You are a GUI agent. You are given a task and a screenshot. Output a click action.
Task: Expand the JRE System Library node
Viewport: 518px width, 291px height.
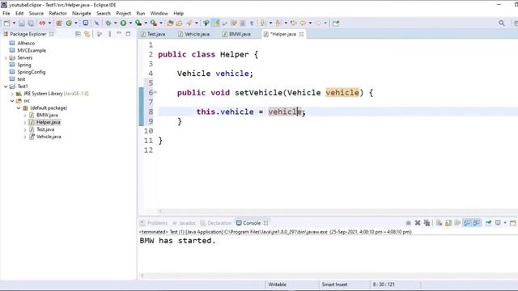pos(12,94)
